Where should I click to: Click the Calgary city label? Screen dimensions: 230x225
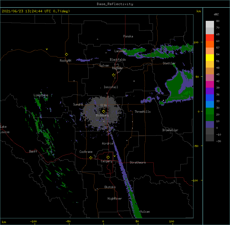click(106, 161)
